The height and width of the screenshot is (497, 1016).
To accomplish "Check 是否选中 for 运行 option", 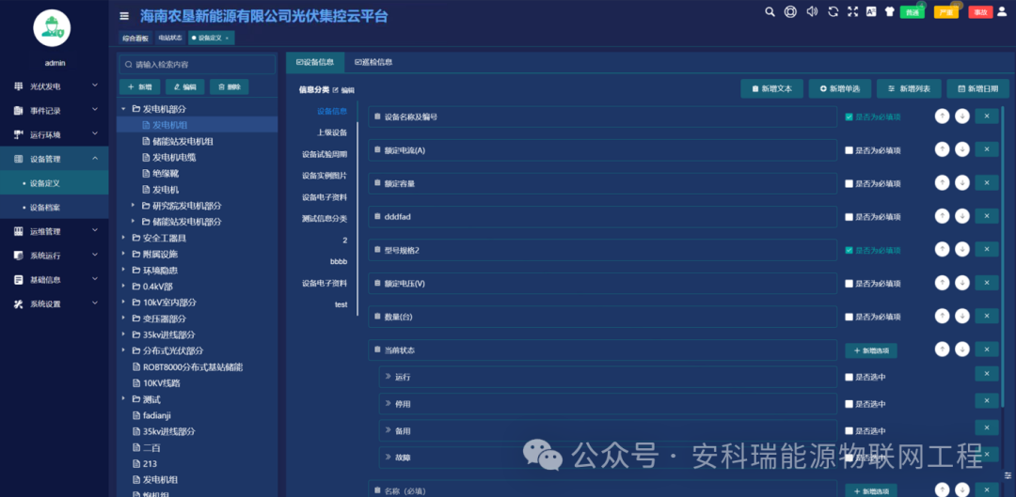I will click(849, 377).
